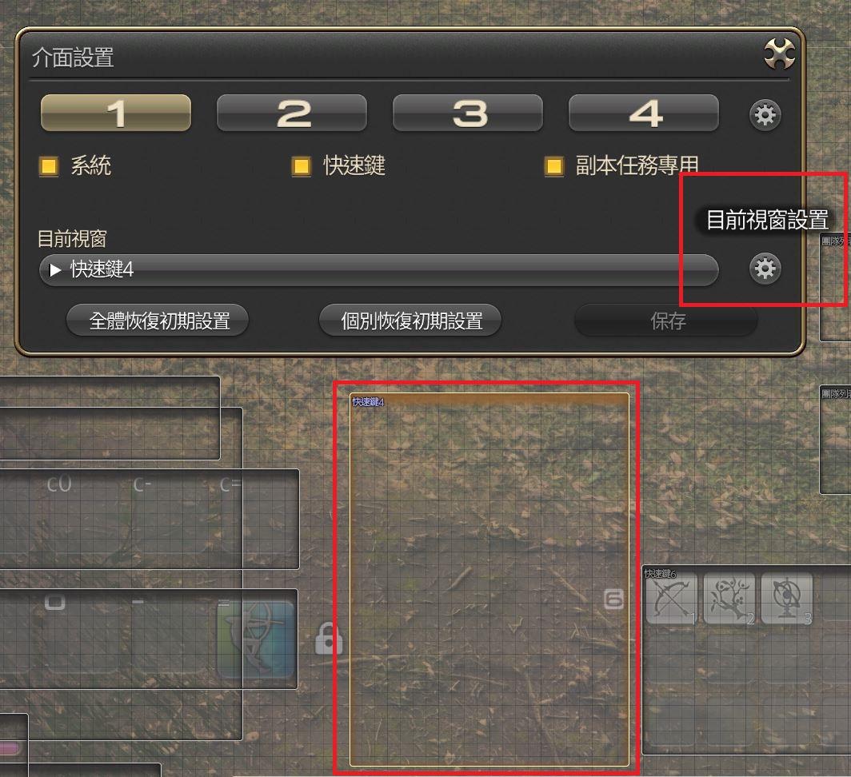
Task: Toggle the 快速鍵 checkbox
Action: click(x=302, y=166)
